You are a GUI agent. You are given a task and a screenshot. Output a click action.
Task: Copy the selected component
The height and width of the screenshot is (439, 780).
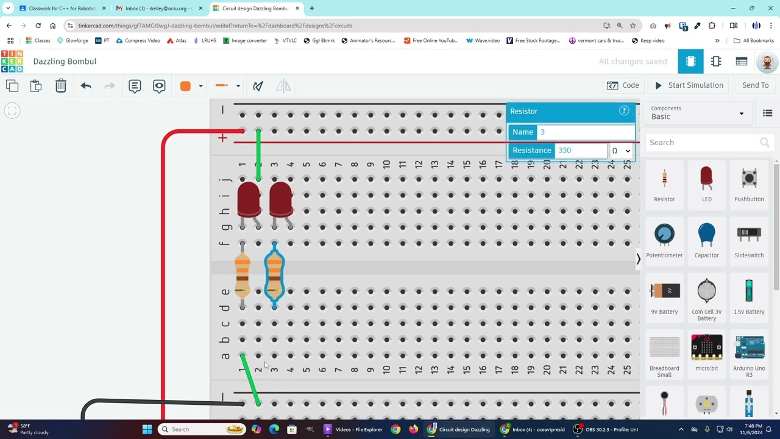point(12,86)
